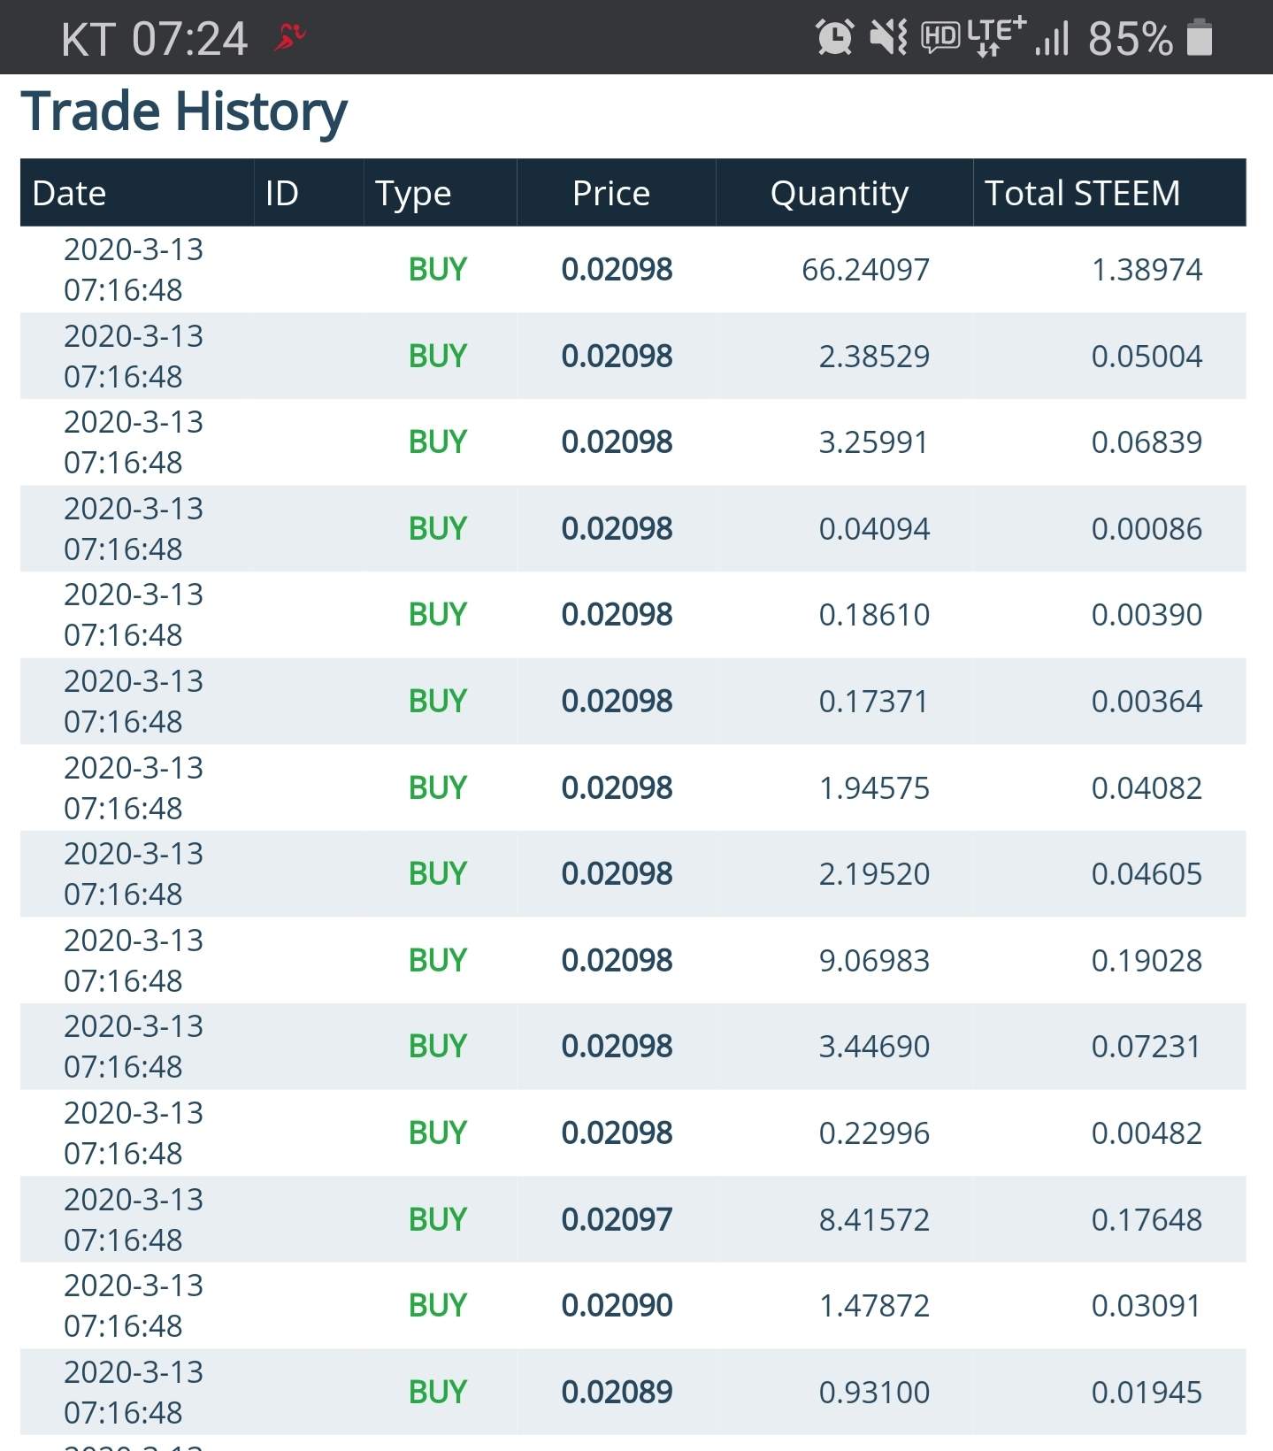Viewport: 1273px width, 1451px height.
Task: Tap the HD voice status icon
Action: click(x=940, y=37)
